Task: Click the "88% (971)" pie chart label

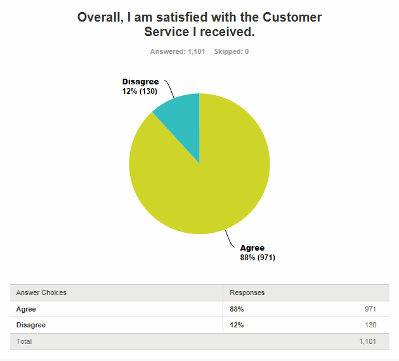Action: pos(257,258)
